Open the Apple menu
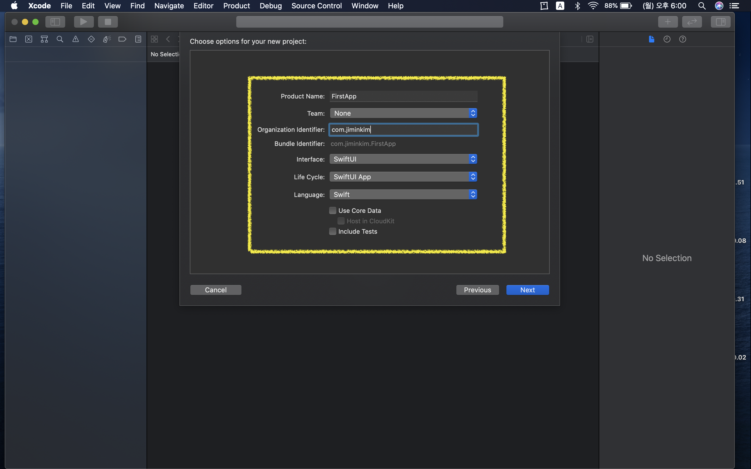Image resolution: width=751 pixels, height=469 pixels. 14,5
